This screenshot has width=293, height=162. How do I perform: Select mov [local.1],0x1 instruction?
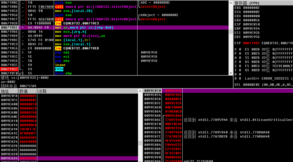(x=73, y=40)
